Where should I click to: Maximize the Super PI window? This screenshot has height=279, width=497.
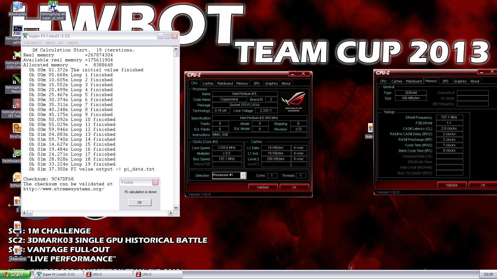click(167, 36)
